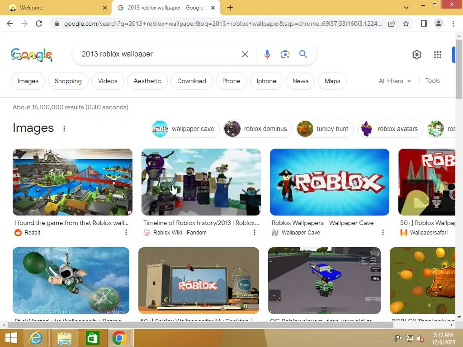Open a new browser tab
463x347 pixels.
pyautogui.click(x=230, y=8)
